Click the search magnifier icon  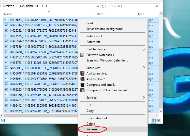click(156, 6)
